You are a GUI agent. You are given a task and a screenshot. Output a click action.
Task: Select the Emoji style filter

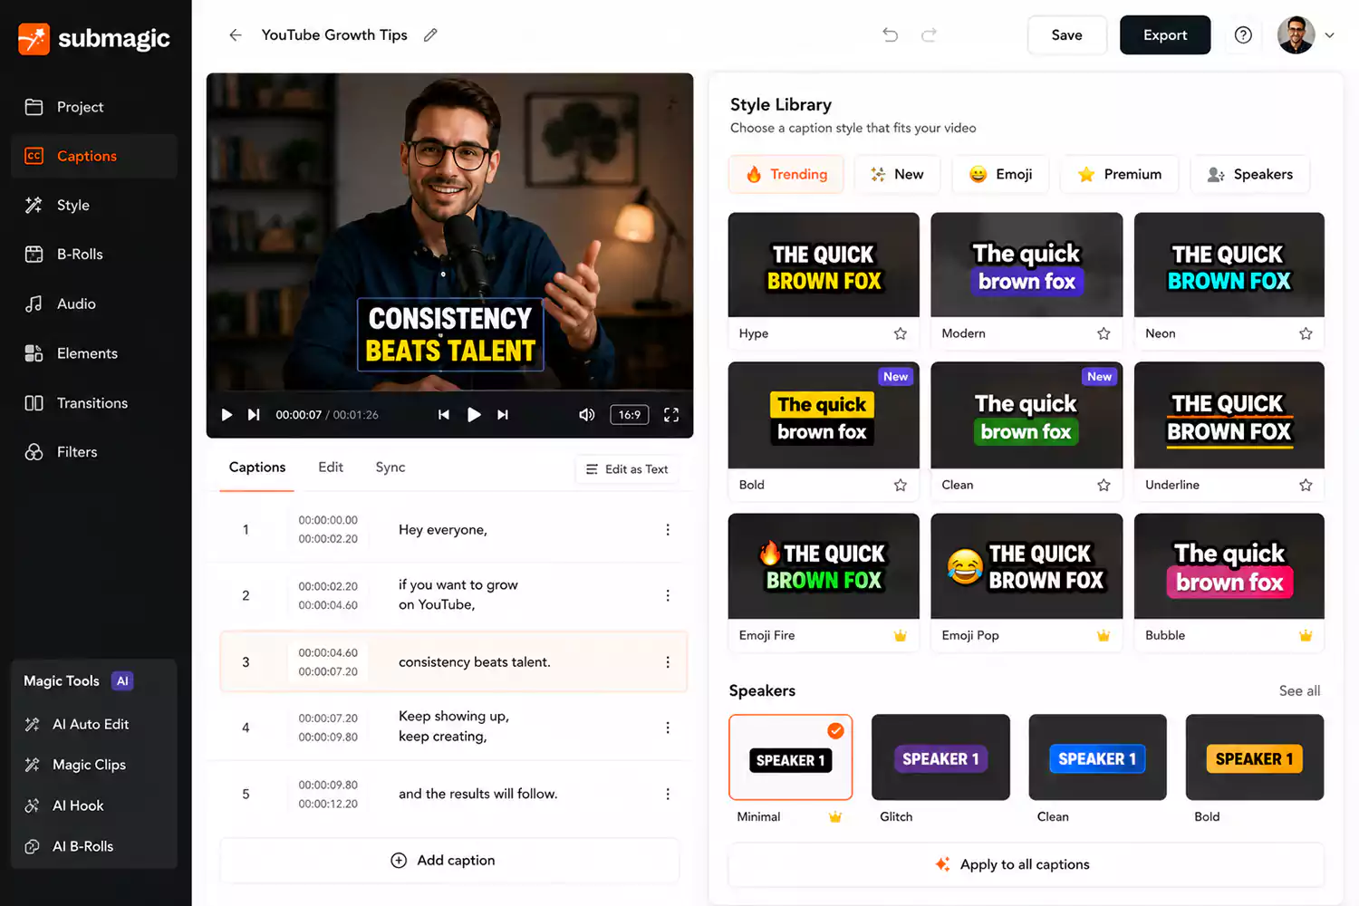coord(1000,174)
